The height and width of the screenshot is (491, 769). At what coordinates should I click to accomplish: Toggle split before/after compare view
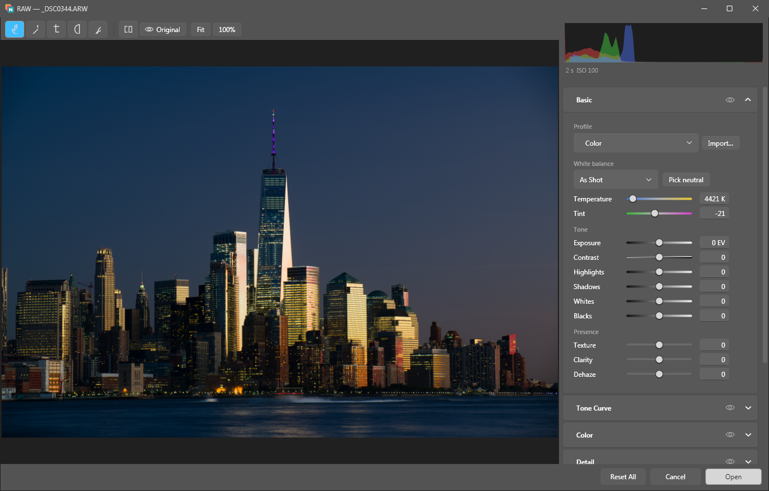click(x=128, y=29)
